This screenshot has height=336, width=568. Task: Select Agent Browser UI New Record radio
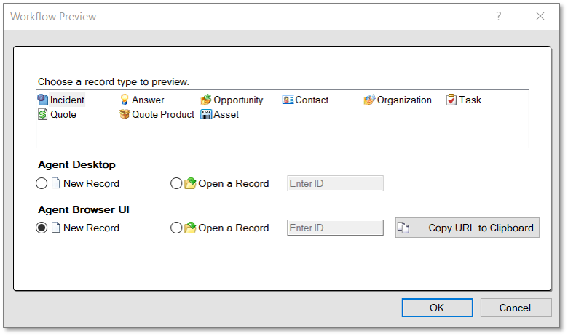click(x=42, y=228)
